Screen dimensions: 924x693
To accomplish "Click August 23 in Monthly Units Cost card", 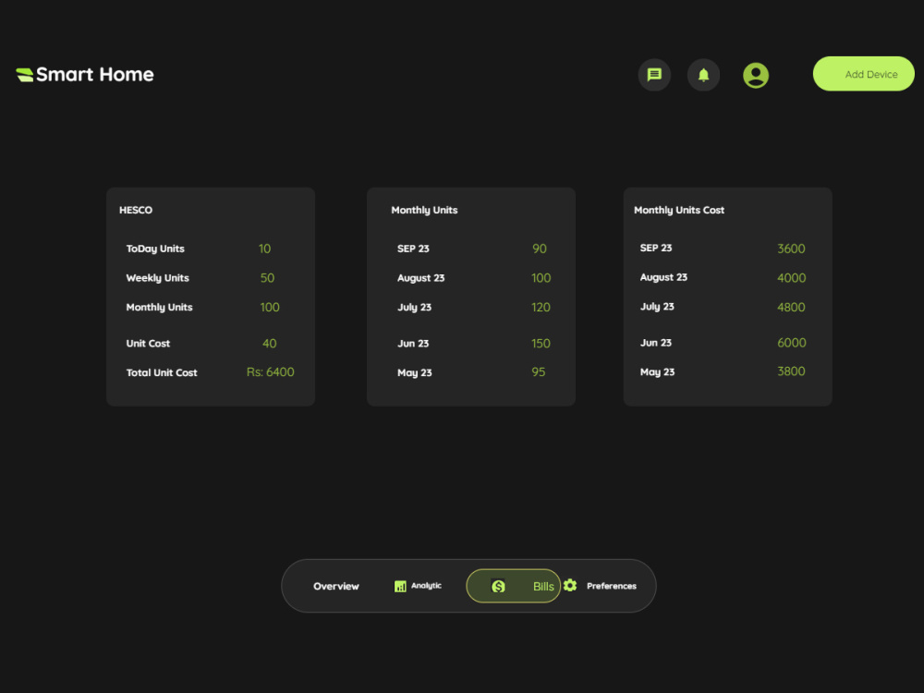I will 663,277.
